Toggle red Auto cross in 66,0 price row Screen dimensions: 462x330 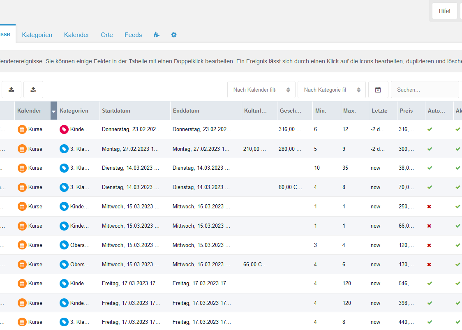[x=429, y=226]
